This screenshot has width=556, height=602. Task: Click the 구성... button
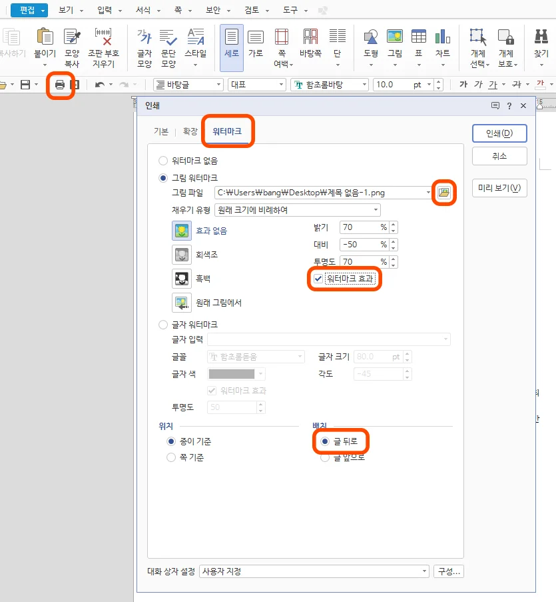pyautogui.click(x=449, y=571)
